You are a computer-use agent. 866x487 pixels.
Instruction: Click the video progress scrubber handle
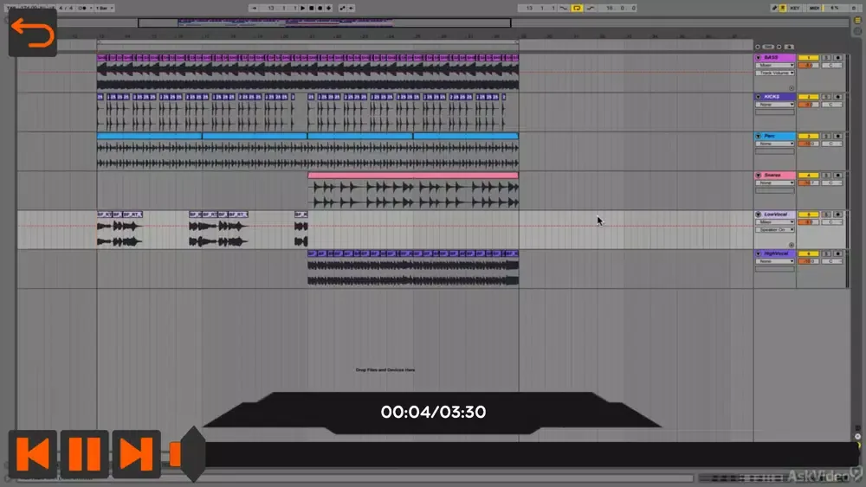[193, 454]
